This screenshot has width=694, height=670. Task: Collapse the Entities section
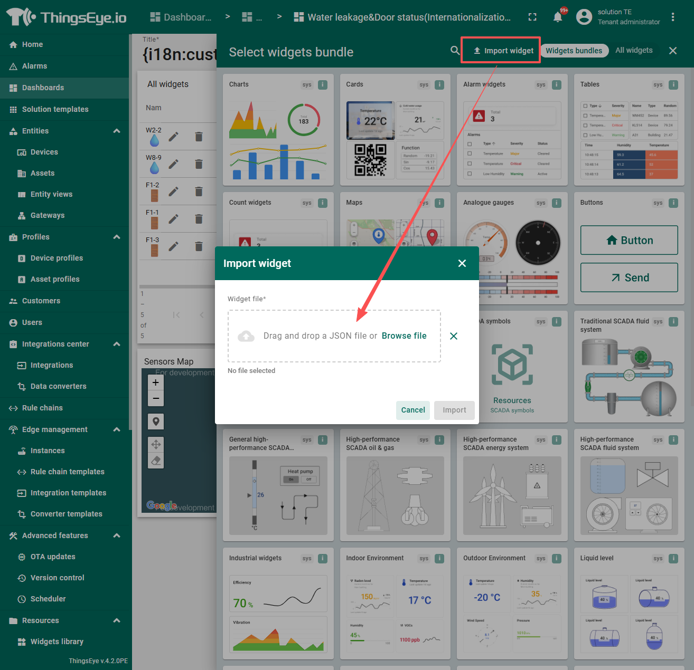click(117, 131)
